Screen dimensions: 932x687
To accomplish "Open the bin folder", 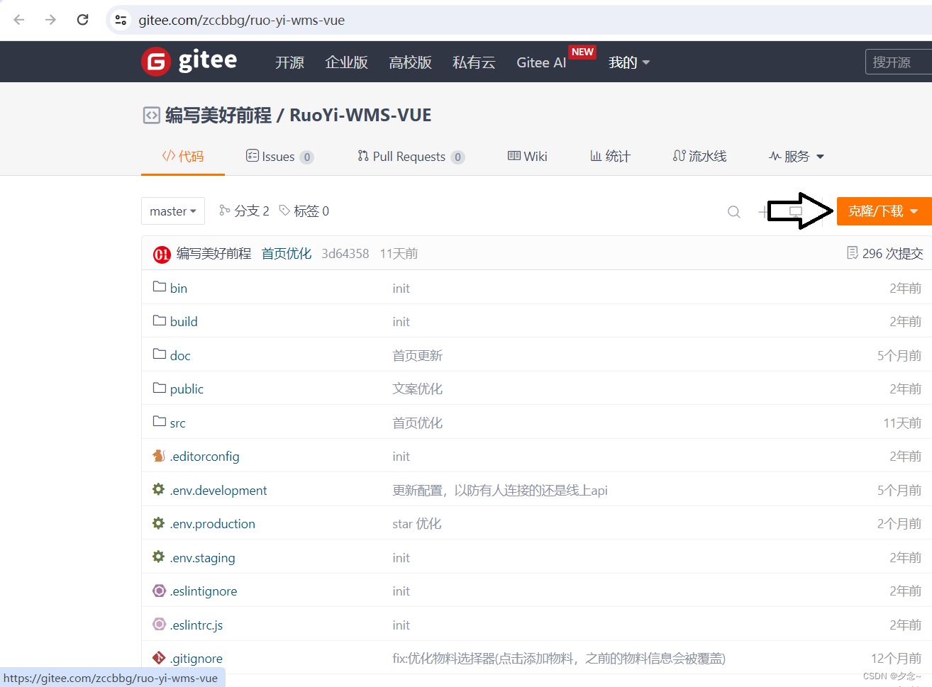I will (x=179, y=288).
